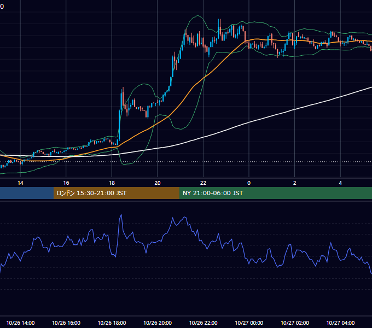Click the time axis label 18
Image resolution: width=372 pixels, height=328 pixels.
pos(112,183)
